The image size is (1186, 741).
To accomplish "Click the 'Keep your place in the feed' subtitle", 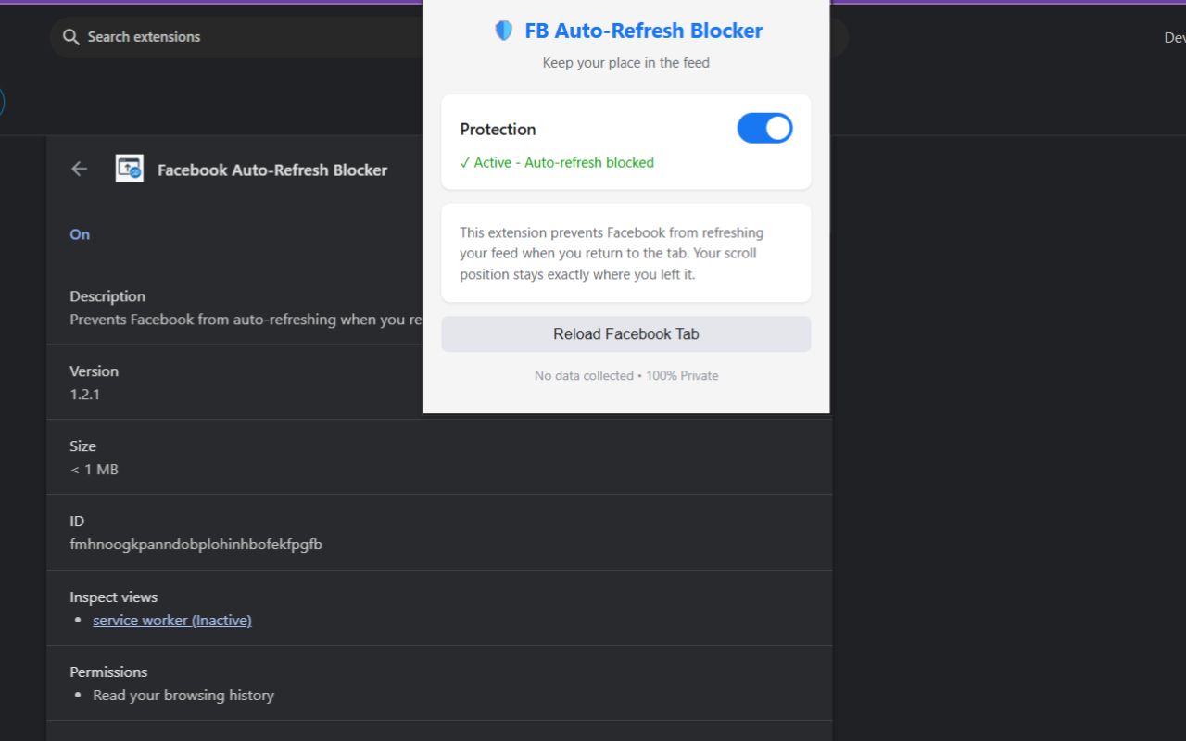I will [x=626, y=63].
